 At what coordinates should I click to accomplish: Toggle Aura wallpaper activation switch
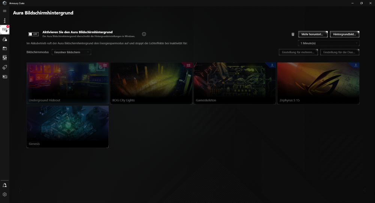click(33, 34)
